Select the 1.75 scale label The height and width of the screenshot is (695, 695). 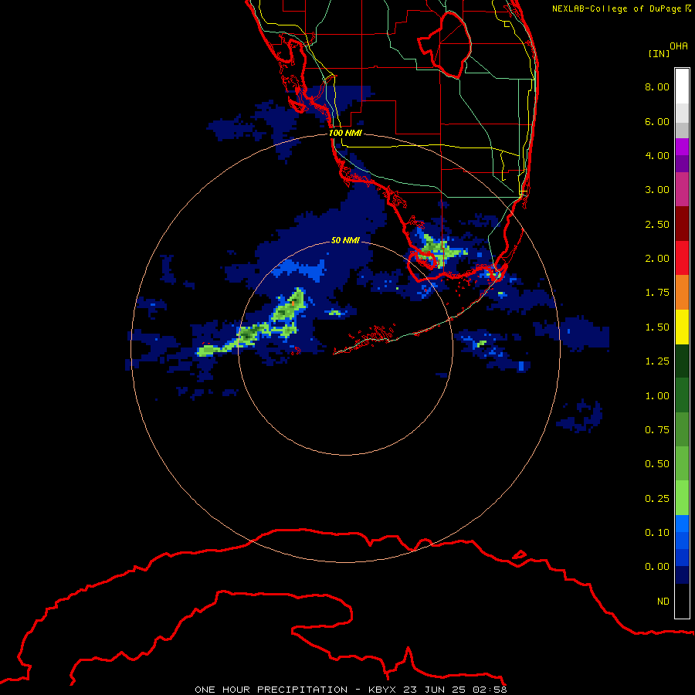(x=657, y=293)
